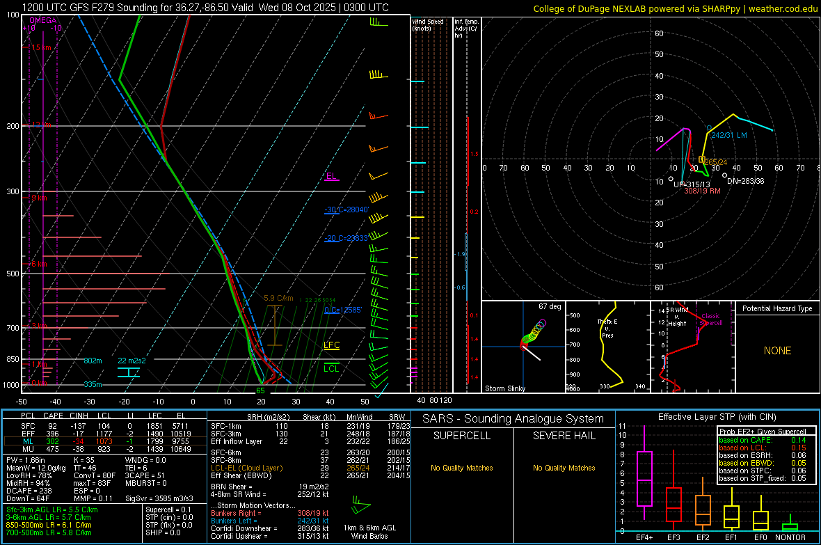Click the Corfidi downshear circle marker near DN=283/36
The height and width of the screenshot is (545, 821).
pos(725,175)
